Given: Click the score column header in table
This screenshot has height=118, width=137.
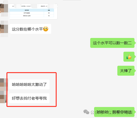Looking at the screenshot, I should point(49,10).
